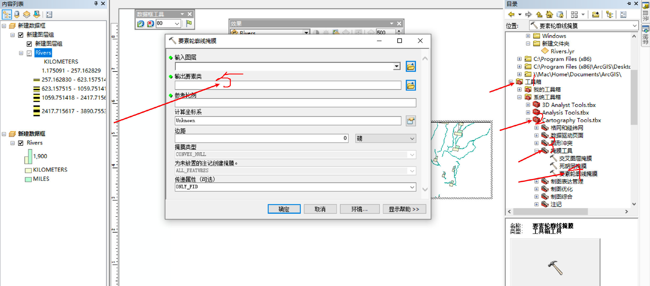Expand 3D Analyst Tools.tbx toolbox
The width and height of the screenshot is (650, 286).
click(528, 105)
